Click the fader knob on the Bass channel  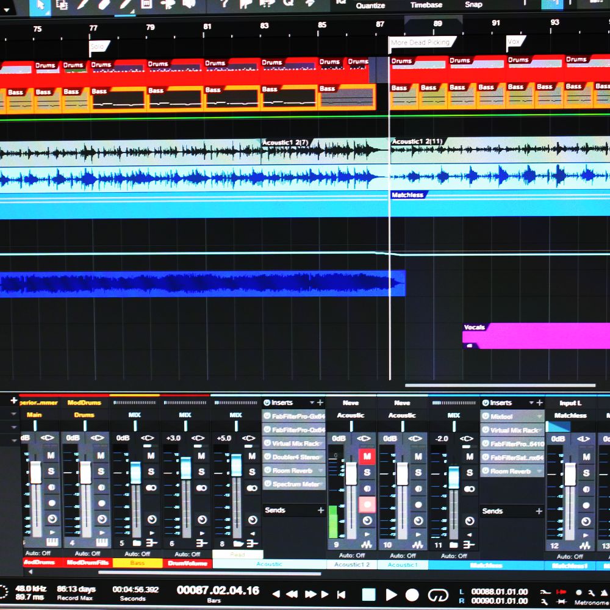[136, 472]
